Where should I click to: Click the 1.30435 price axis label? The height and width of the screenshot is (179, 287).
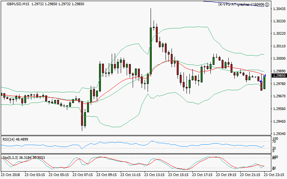pyautogui.click(x=279, y=8)
